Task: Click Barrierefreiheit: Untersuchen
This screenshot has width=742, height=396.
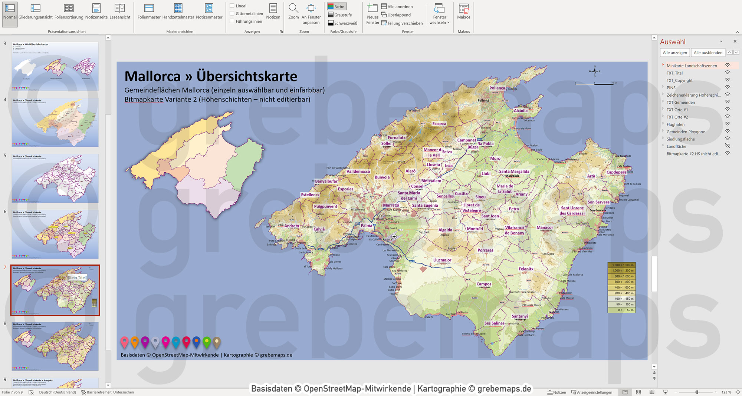Action: click(108, 392)
